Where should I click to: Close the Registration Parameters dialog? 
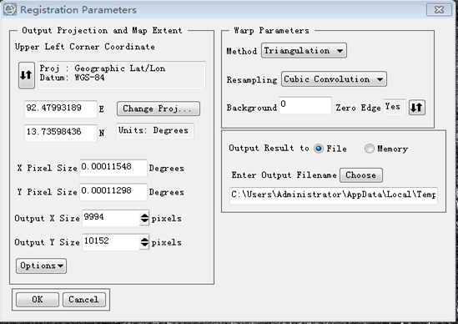(439, 10)
